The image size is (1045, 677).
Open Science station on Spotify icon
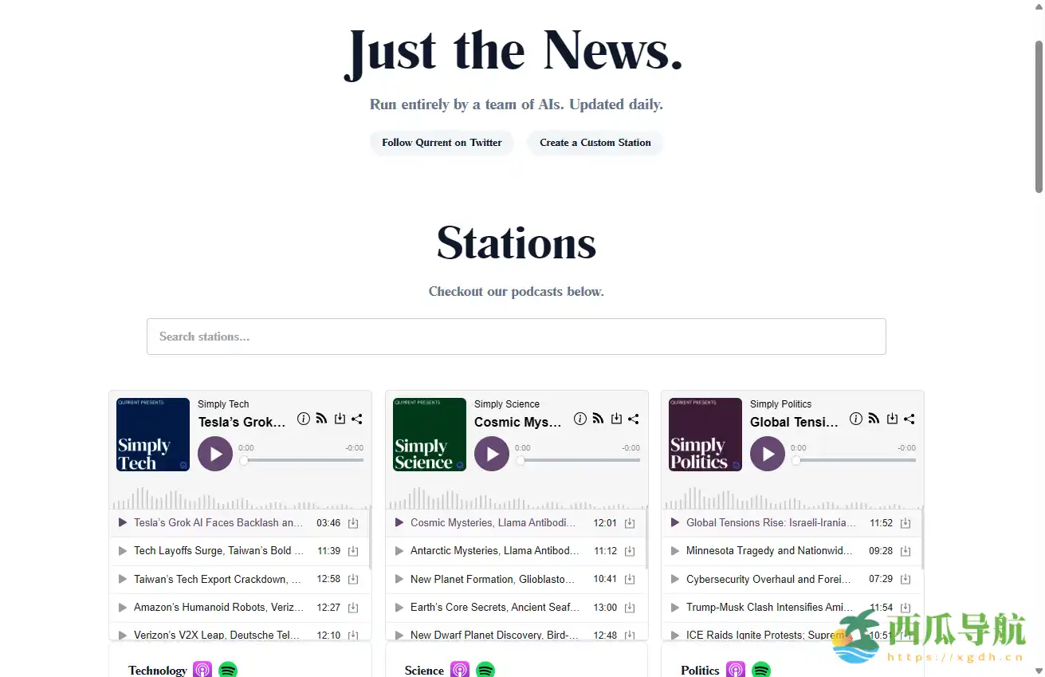tap(485, 670)
